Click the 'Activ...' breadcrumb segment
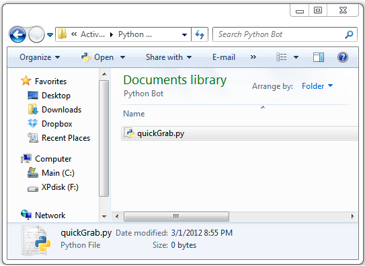 [93, 34]
